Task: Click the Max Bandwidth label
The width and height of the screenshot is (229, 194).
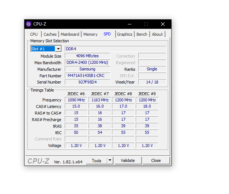Action: click(x=48, y=63)
